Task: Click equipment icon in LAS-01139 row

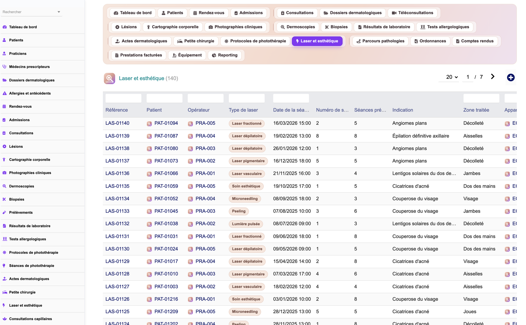Action: coord(507,136)
